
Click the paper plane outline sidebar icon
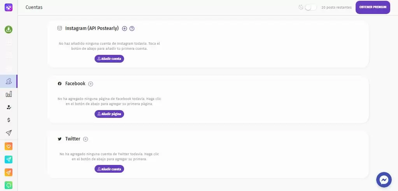pos(9,133)
